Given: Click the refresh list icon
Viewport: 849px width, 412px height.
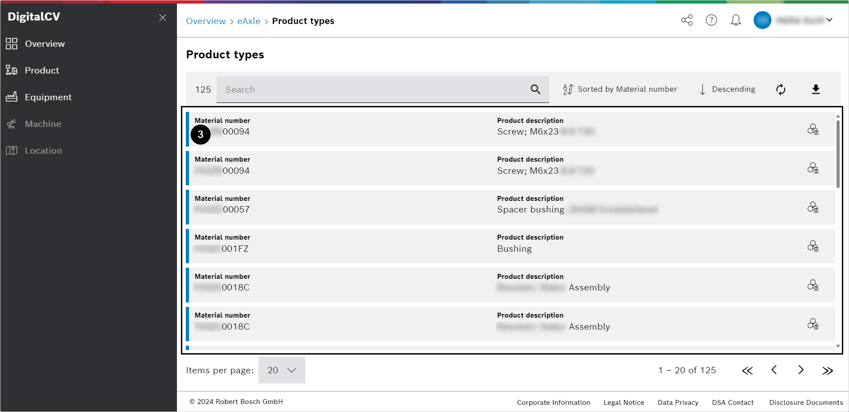Looking at the screenshot, I should 780,90.
